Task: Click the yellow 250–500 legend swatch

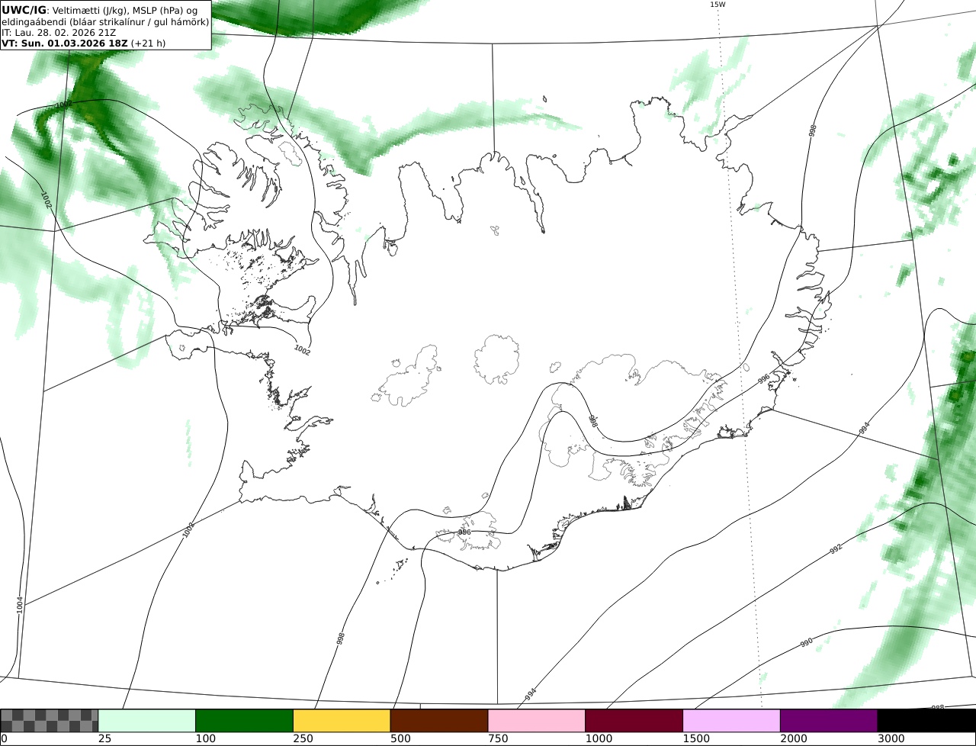Action: 342,721
